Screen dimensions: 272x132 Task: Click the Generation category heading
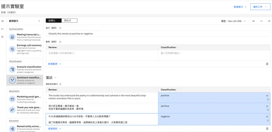[x=14, y=91]
